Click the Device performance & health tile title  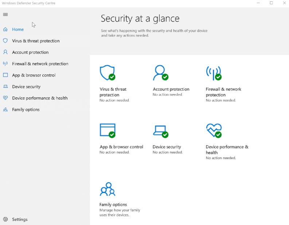pyautogui.click(x=227, y=150)
